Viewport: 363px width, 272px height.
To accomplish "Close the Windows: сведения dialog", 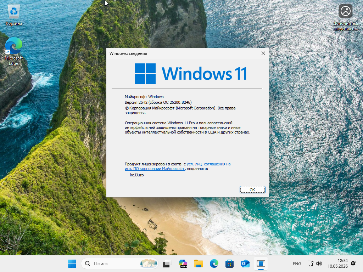I will pyautogui.click(x=263, y=53).
